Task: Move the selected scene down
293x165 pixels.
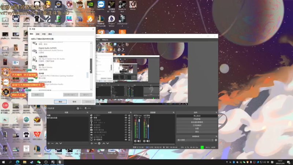Action: click(x=61, y=143)
